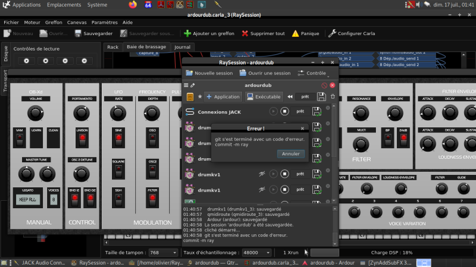Open the Contrôle dropdown in RaySession

tap(314, 73)
